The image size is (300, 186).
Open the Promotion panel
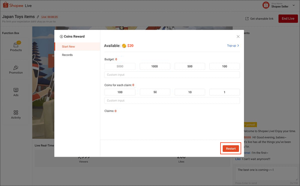(16, 70)
